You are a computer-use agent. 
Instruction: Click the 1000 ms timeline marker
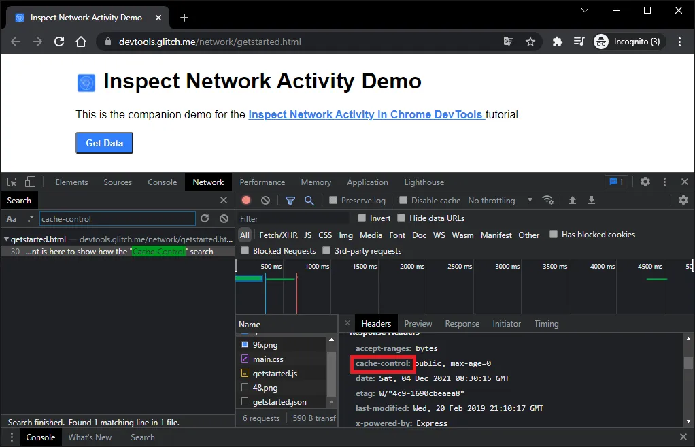(x=317, y=267)
